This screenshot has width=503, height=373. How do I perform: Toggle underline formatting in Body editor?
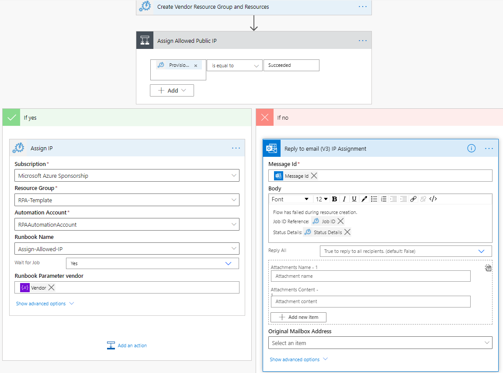354,199
